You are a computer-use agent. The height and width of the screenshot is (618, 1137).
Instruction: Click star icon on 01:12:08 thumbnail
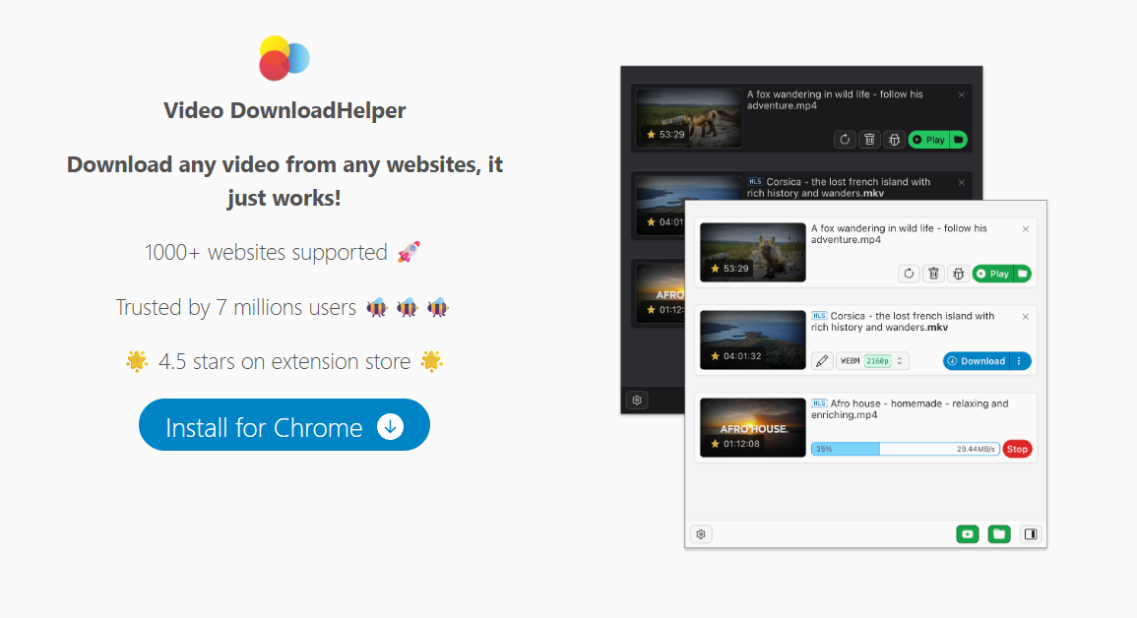coord(715,444)
